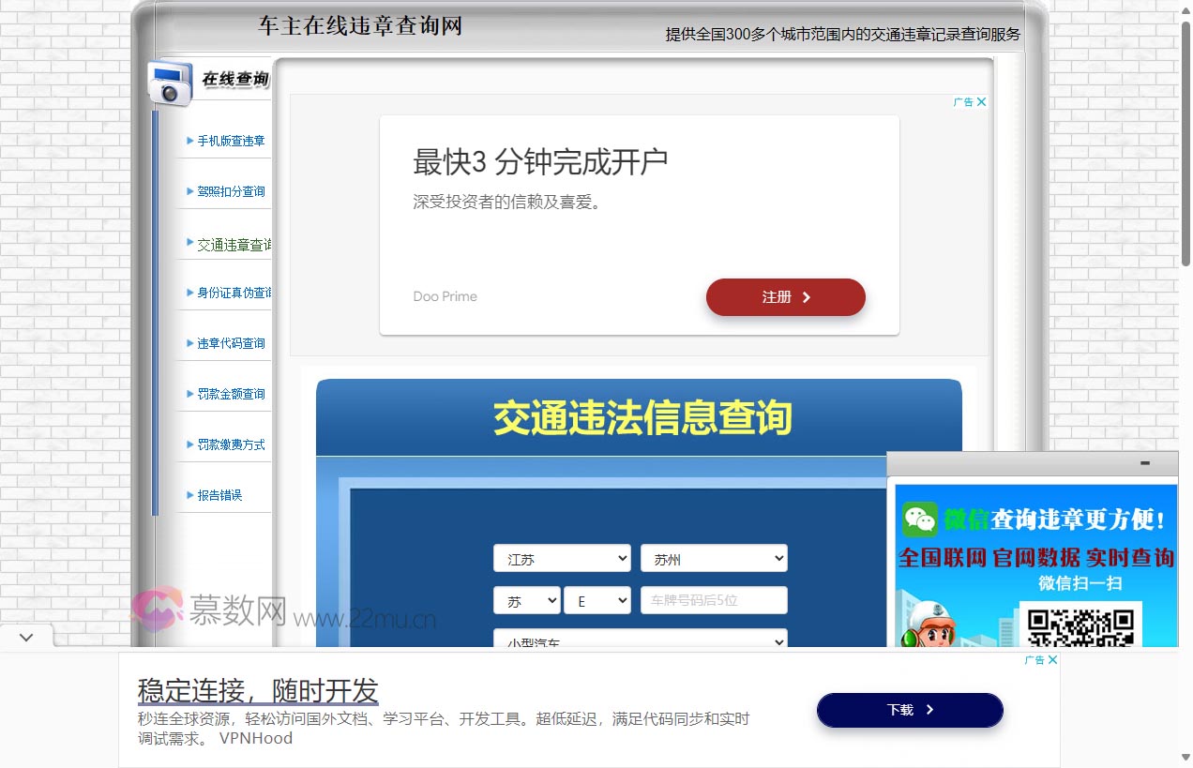Click the 广告 label on the bottom advertisement
Screen dimensions: 1193x768
(x=1037, y=659)
